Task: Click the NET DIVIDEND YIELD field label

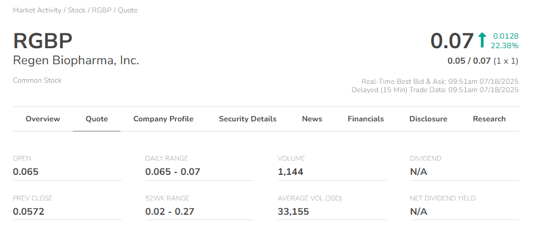Action: (443, 198)
